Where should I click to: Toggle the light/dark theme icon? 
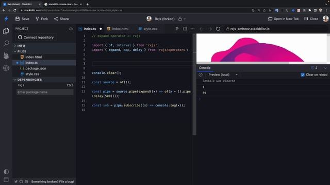tap(6, 172)
